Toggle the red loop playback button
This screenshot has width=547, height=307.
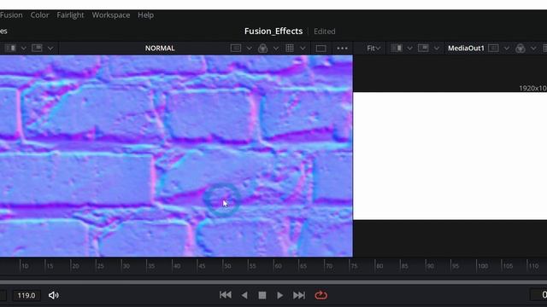321,295
